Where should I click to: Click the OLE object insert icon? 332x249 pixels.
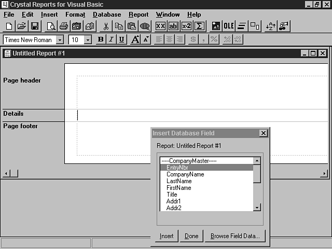point(229,26)
